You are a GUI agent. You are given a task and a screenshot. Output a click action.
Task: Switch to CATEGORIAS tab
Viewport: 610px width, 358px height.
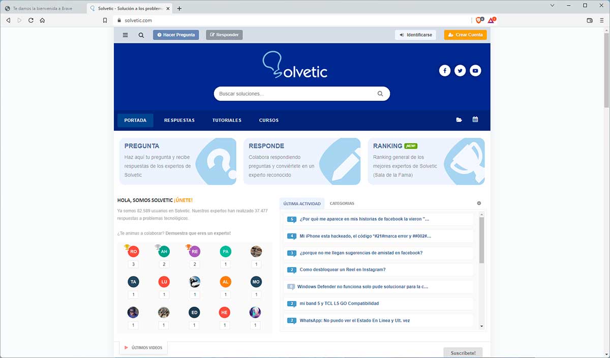pyautogui.click(x=342, y=203)
